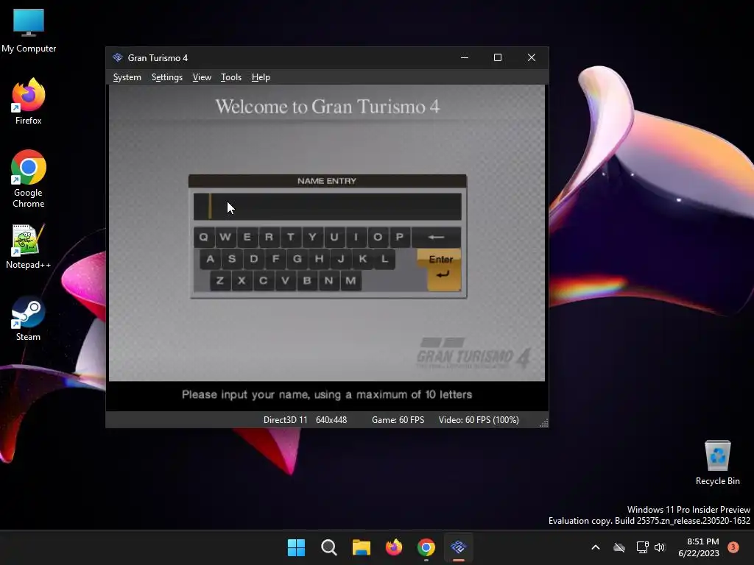Select the N key

[x=328, y=280]
